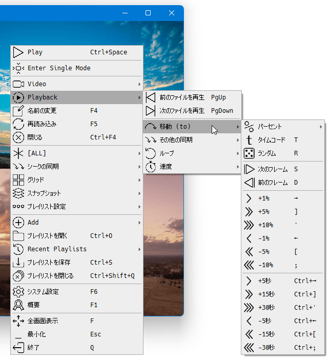Click the Playback circle-play icon
Image resolution: width=330 pixels, height=361 pixels.
pos(18,97)
